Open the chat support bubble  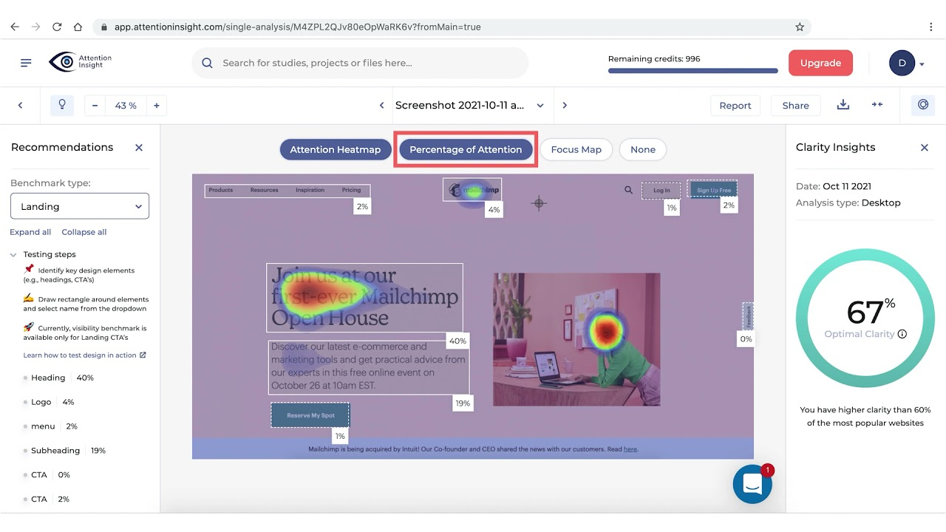[x=752, y=484]
